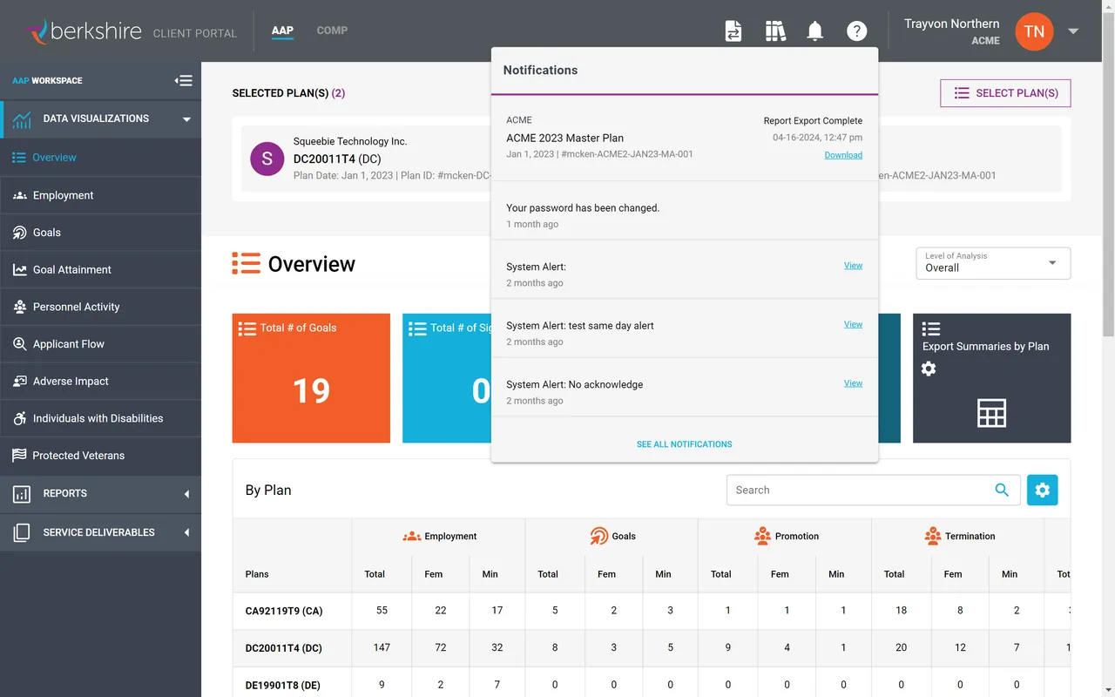
Task: Click the search magnifier in By Plan panel
Action: click(1003, 490)
